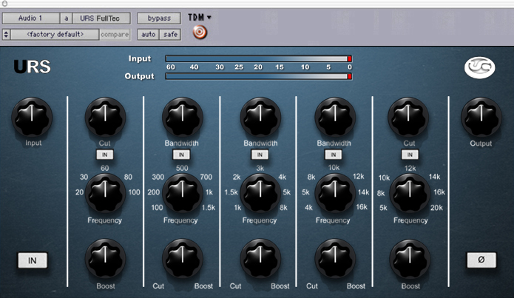Open the insert position 'a' selector
This screenshot has width=514, height=298.
(67, 18)
